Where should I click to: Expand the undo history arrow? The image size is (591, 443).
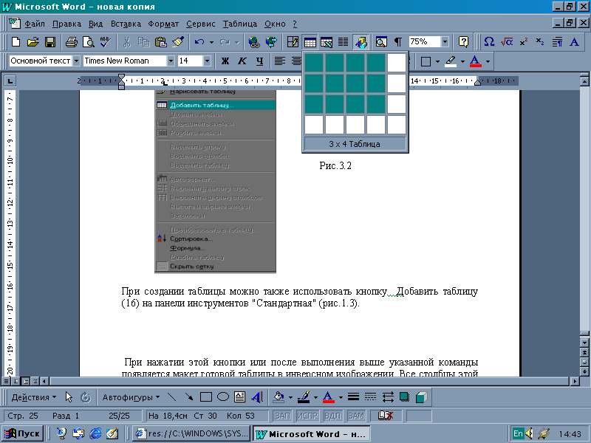coord(211,42)
